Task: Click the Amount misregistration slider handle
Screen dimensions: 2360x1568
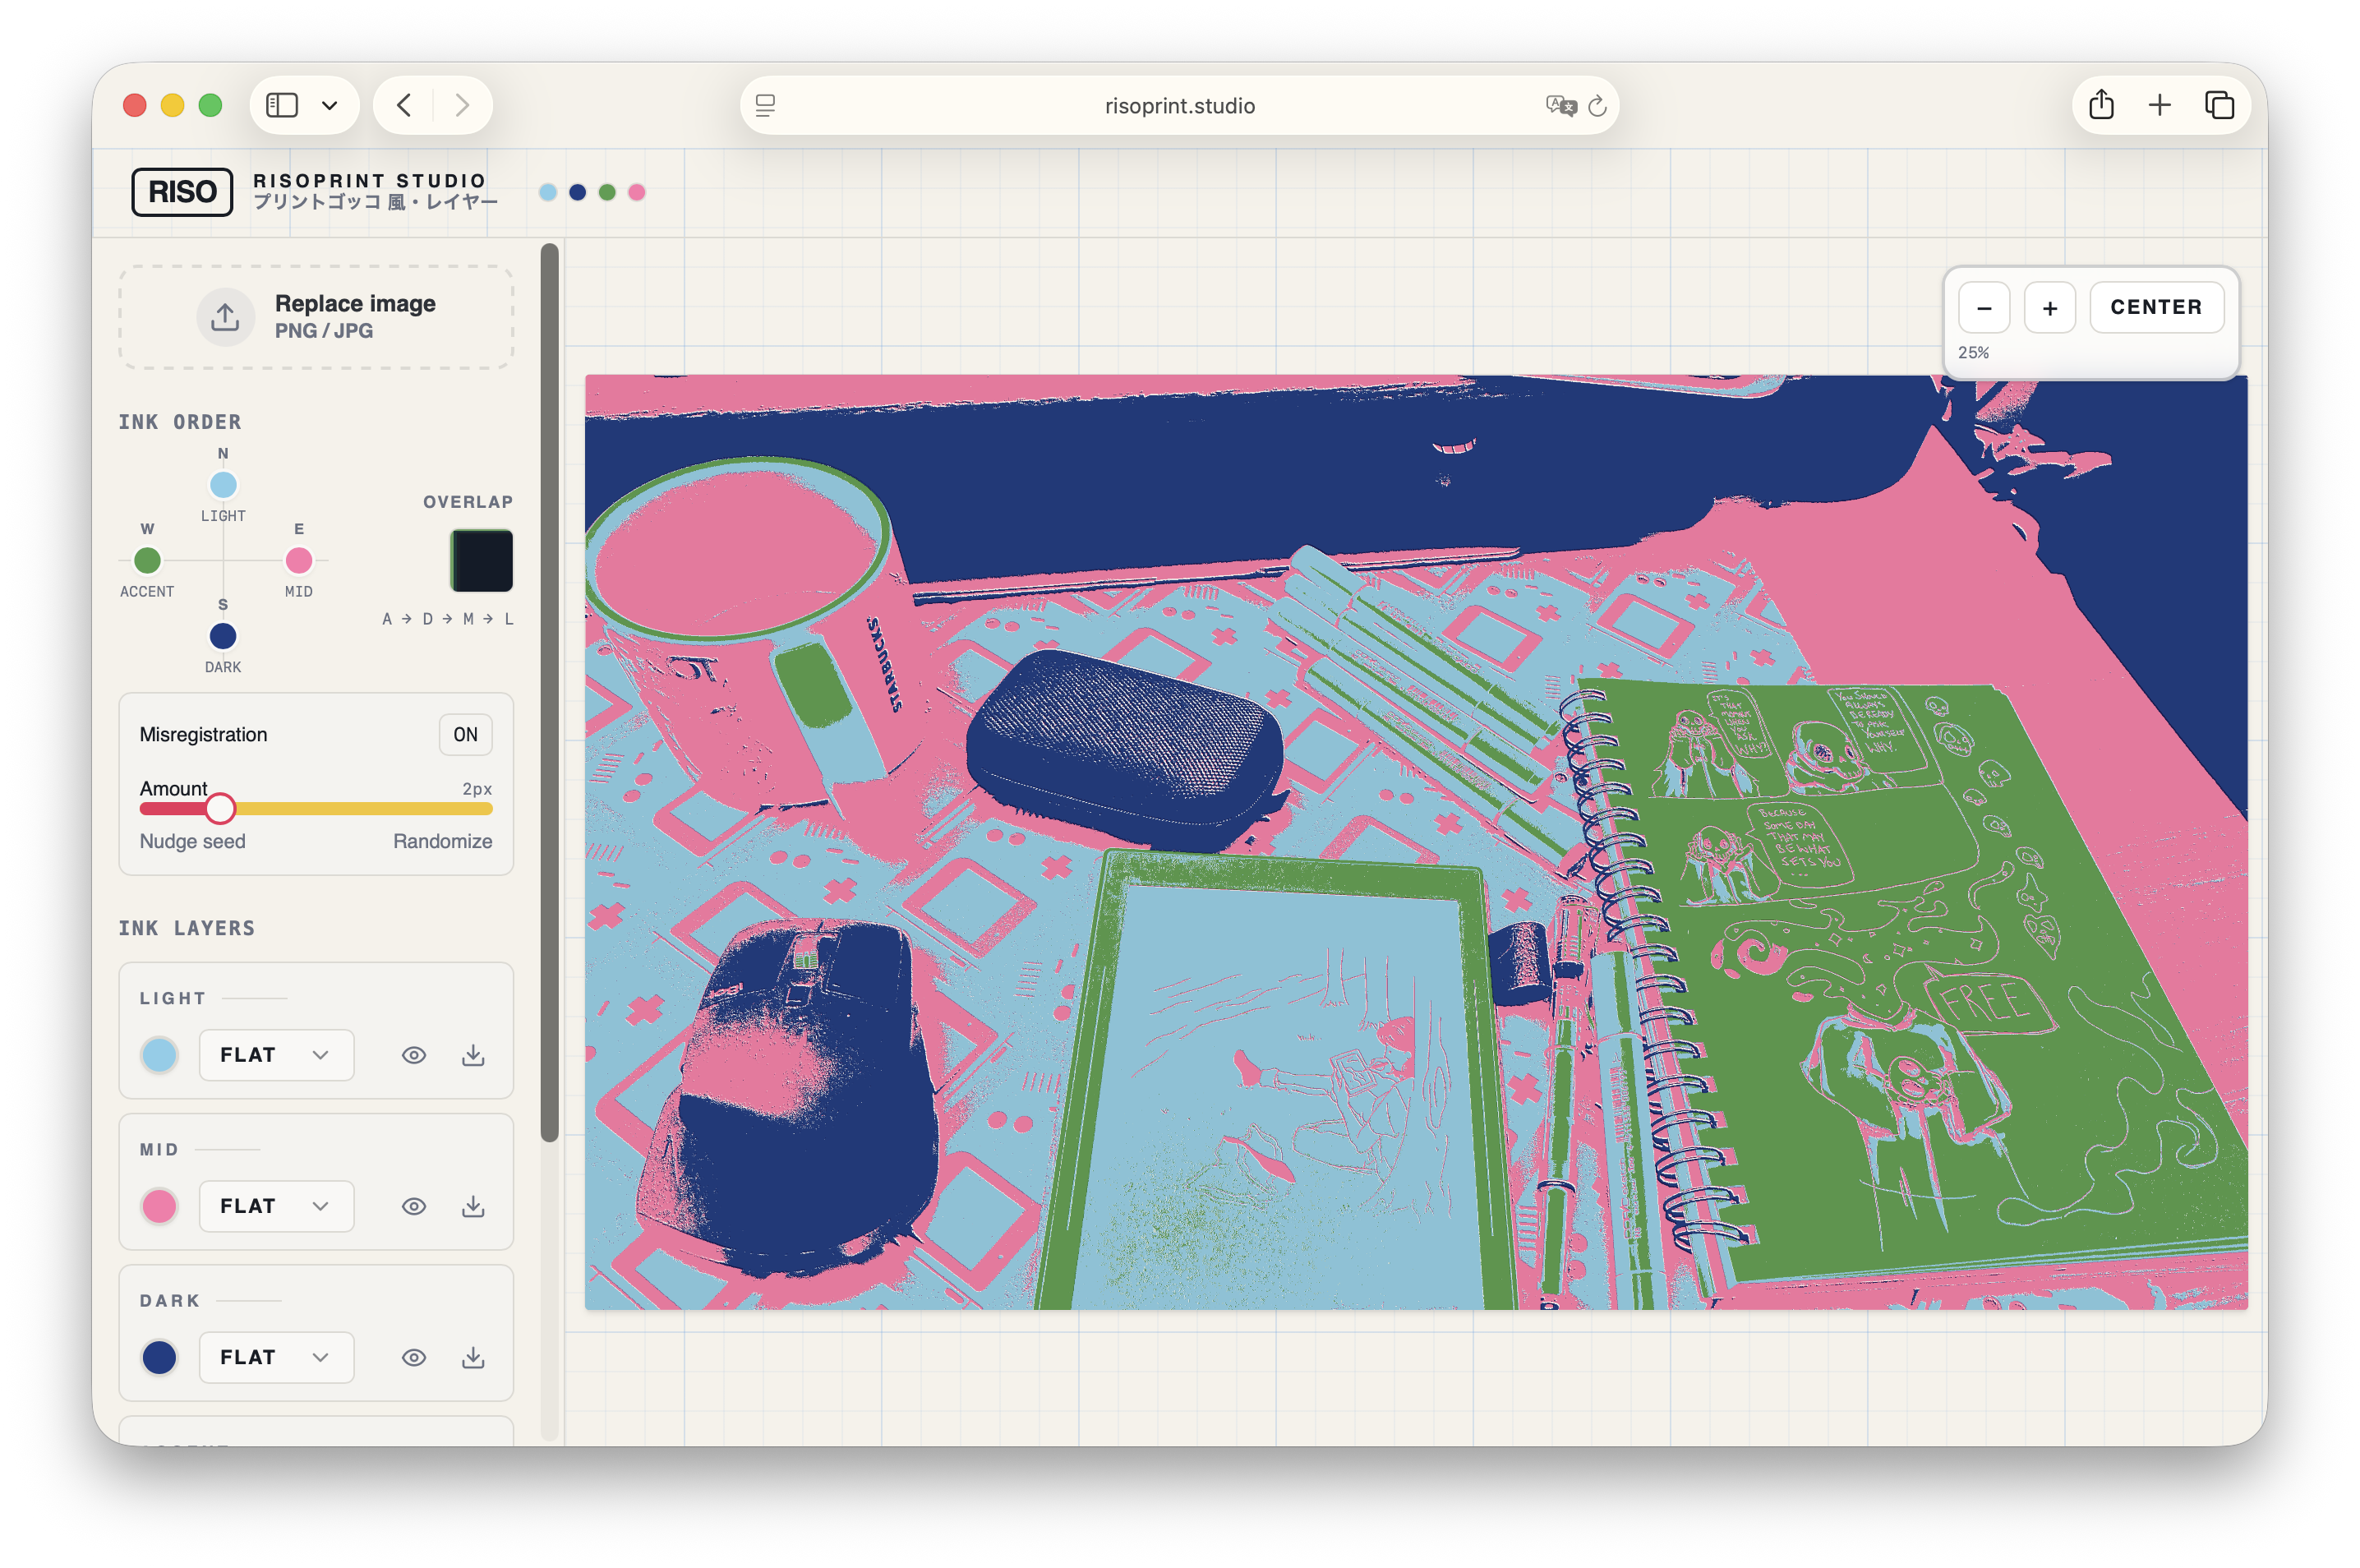Action: click(x=220, y=808)
